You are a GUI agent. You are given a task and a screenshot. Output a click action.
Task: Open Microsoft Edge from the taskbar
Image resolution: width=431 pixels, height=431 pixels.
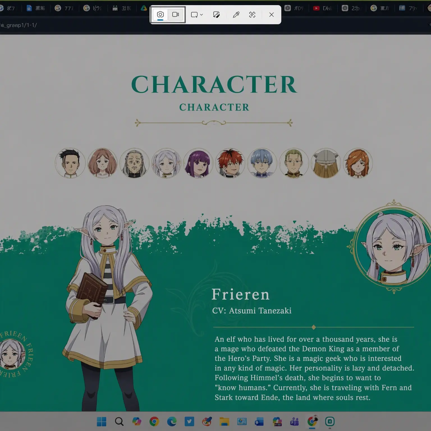[172, 421]
